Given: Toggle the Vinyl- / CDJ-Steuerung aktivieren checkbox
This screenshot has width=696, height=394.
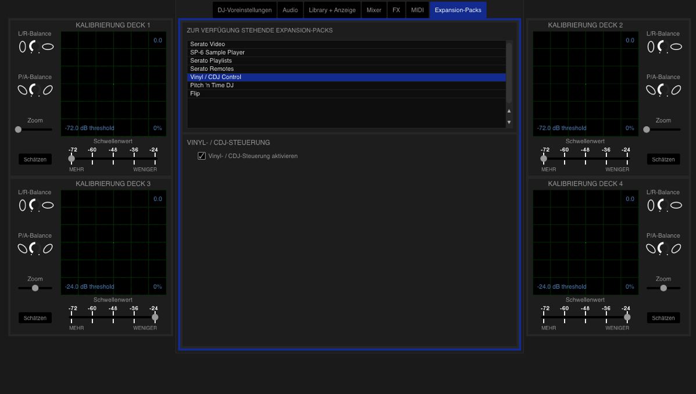Looking at the screenshot, I should click(202, 156).
